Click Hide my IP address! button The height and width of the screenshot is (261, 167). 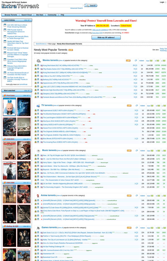click(x=106, y=38)
